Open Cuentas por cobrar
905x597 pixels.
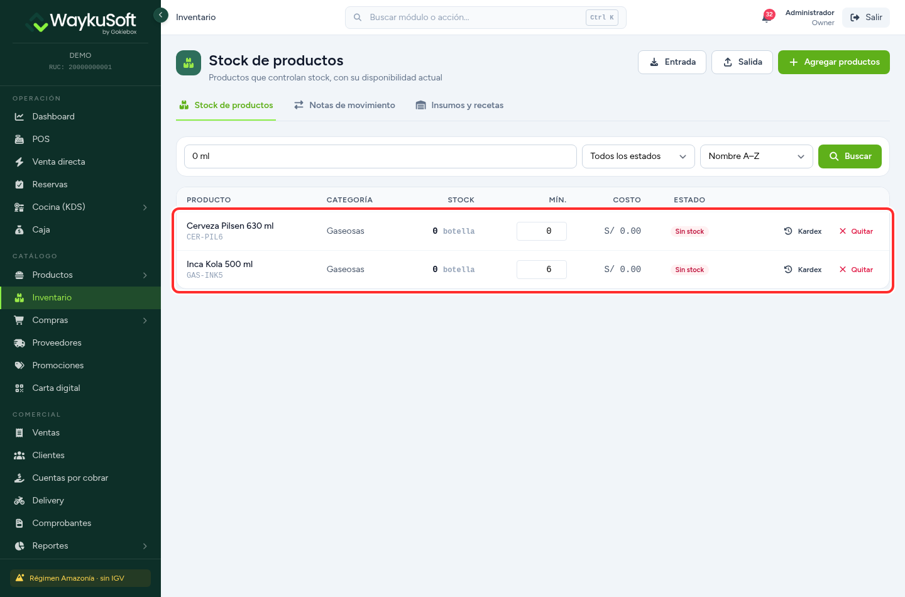click(80, 478)
